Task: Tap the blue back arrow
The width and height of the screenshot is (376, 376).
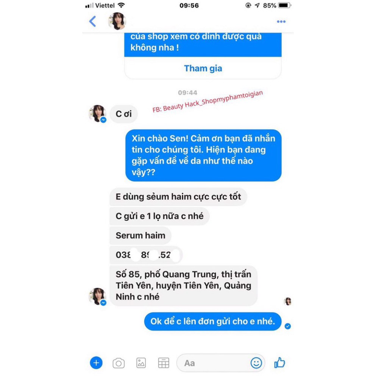Action: tap(92, 21)
